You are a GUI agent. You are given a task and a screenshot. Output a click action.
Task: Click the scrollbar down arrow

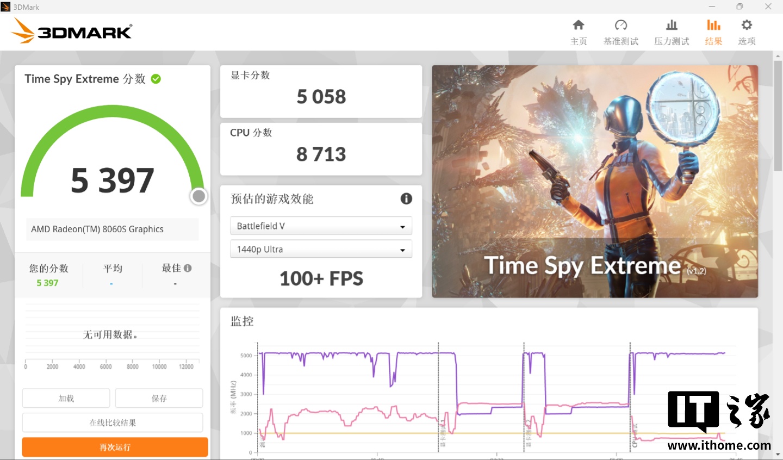point(778,454)
